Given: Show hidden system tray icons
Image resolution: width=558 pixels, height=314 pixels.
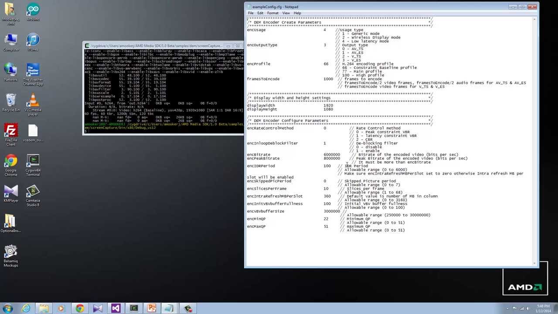Looking at the screenshot, I should pyautogui.click(x=508, y=308).
